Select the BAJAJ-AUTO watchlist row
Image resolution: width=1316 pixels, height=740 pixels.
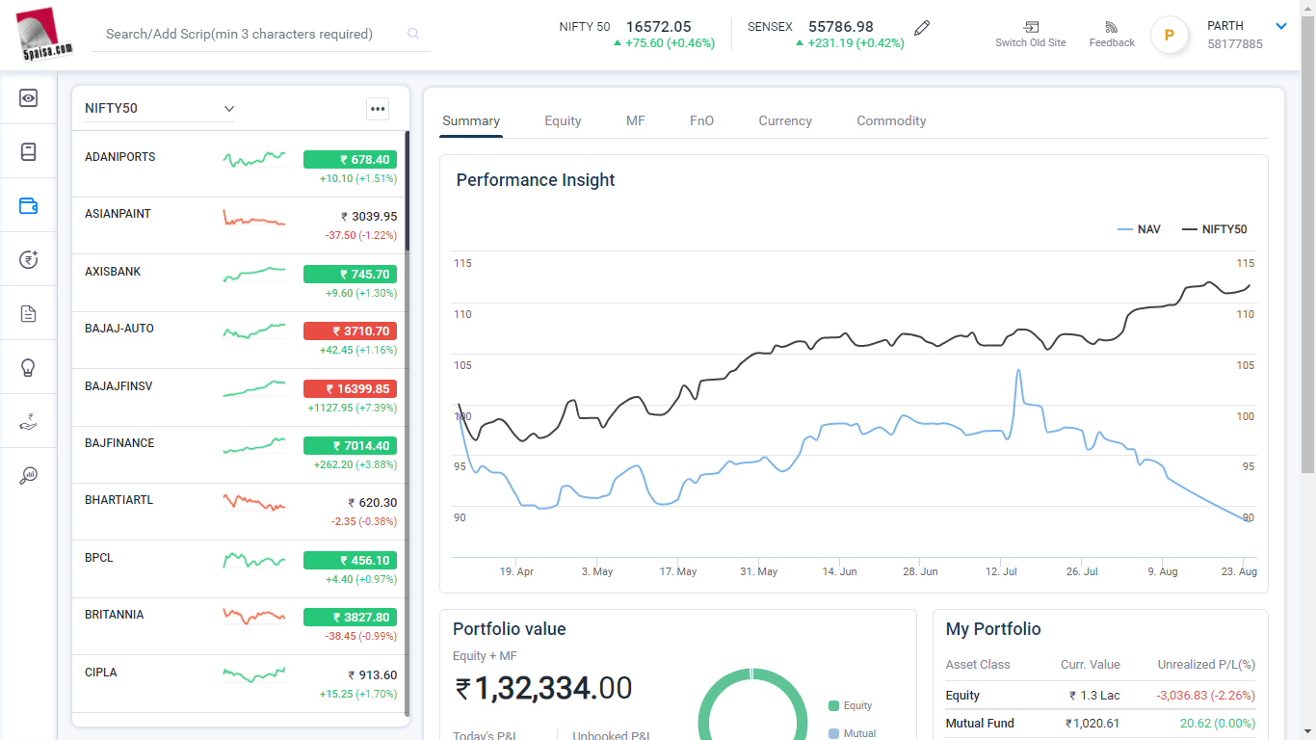pos(241,340)
